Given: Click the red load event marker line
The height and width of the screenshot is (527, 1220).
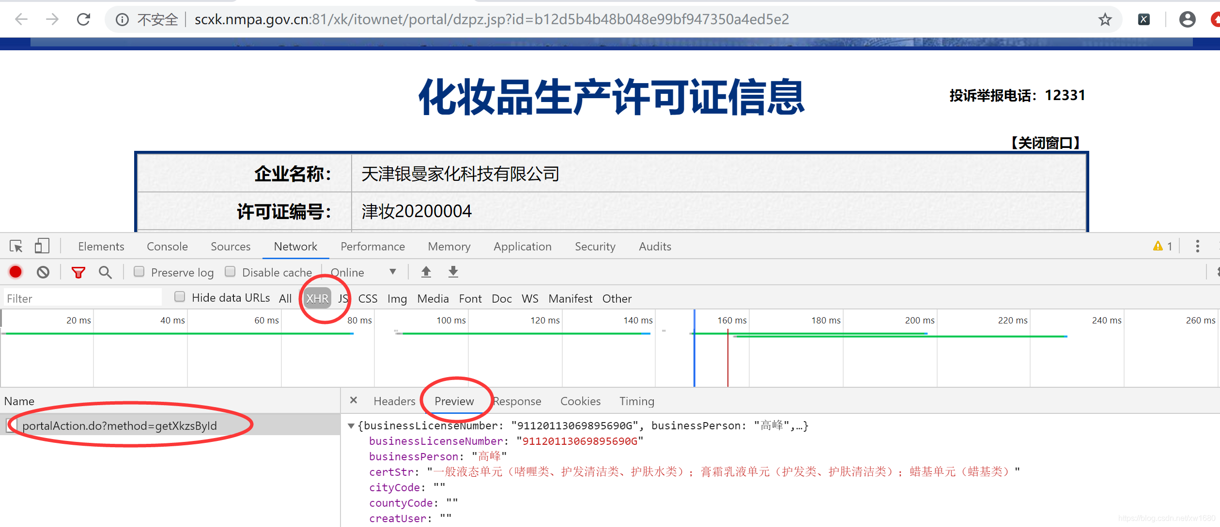Looking at the screenshot, I should [x=727, y=358].
